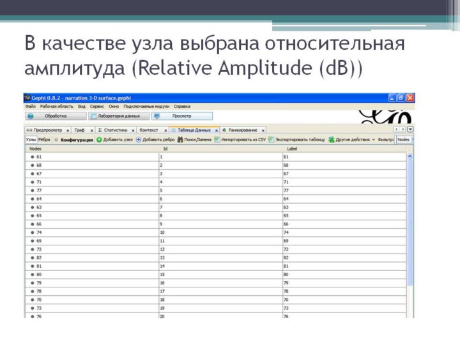Click the Просмотр button
This screenshot has width=460, height=345.
click(181, 116)
